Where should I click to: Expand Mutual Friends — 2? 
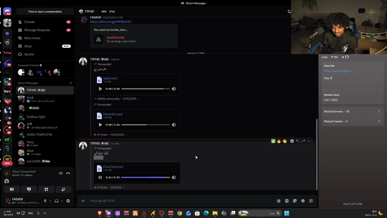pyautogui.click(x=353, y=121)
